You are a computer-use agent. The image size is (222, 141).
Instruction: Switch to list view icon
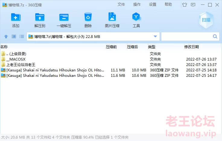[x=22, y=36]
